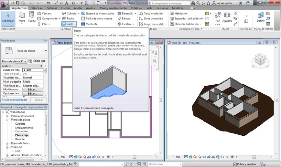Select the Escalera stair tool
The height and width of the screenshot is (167, 281).
124,24
